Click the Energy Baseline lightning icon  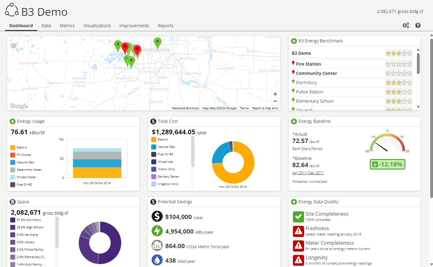point(294,121)
